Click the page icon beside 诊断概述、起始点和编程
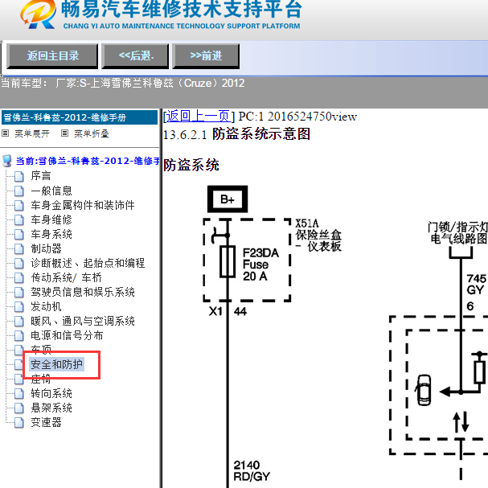This screenshot has height=488, width=488. 19,264
